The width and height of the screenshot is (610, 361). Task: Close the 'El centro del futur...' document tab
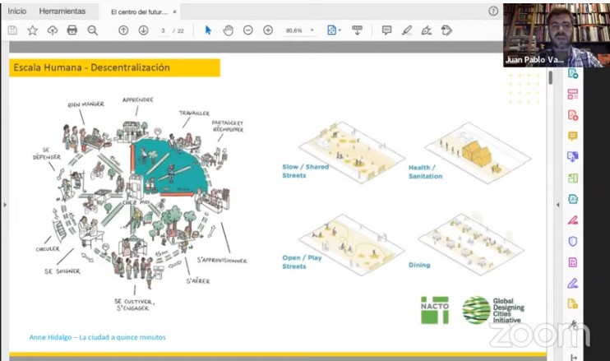tap(175, 12)
